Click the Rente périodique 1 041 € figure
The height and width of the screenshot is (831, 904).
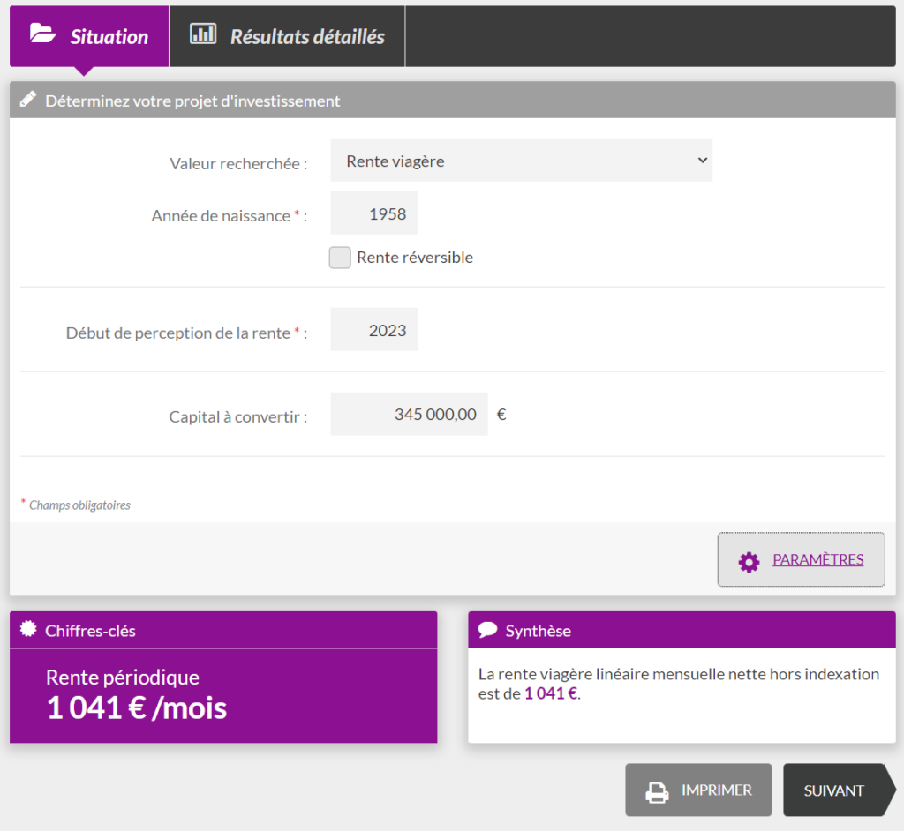[137, 707]
